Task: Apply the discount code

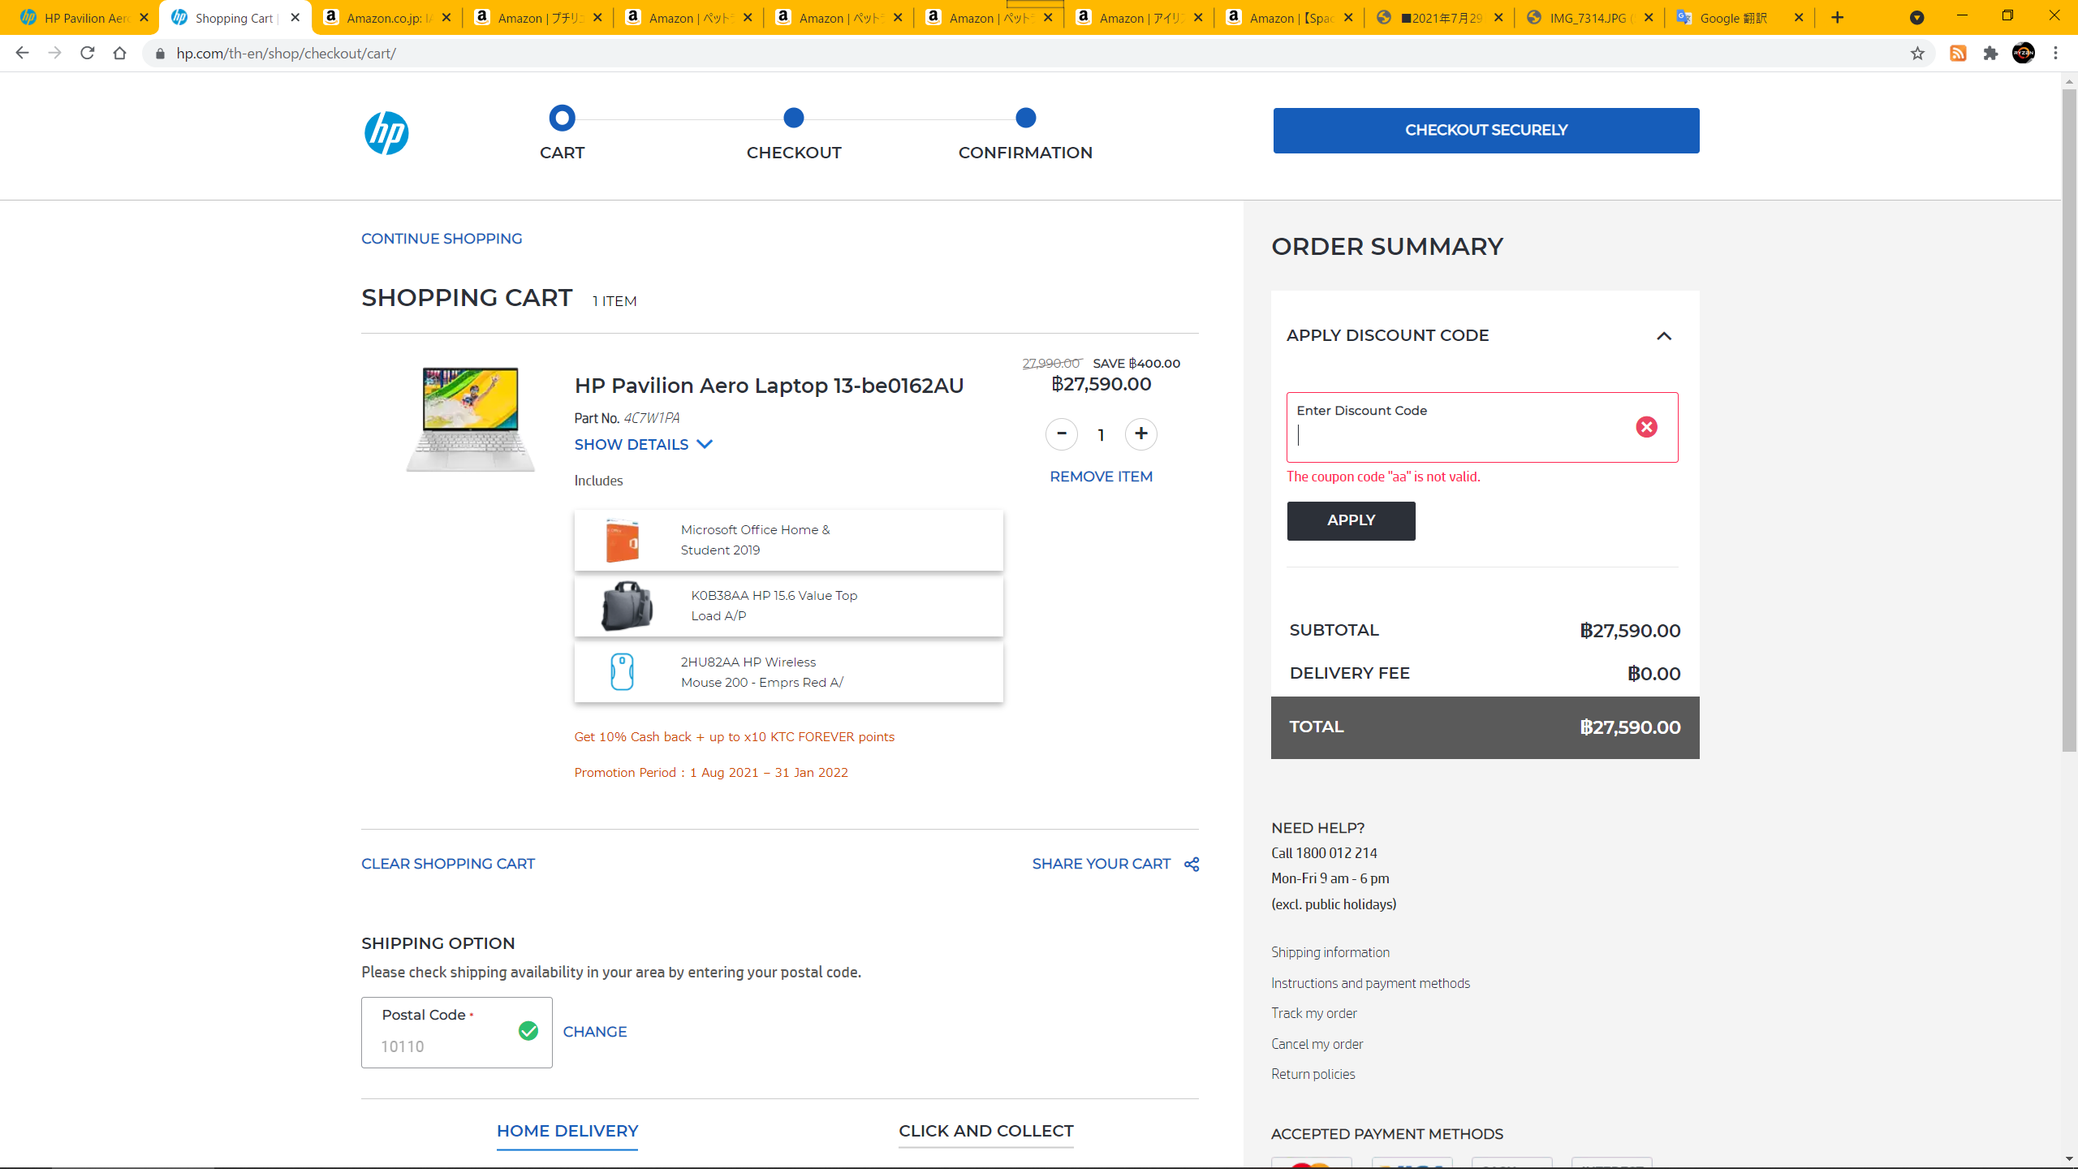Action: (1352, 520)
